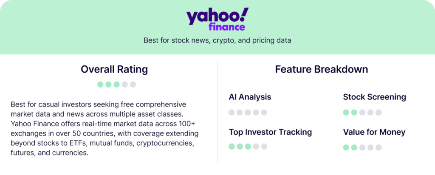This screenshot has width=435, height=175.
Task: Click the Overall Rating heading
Action: pyautogui.click(x=114, y=69)
